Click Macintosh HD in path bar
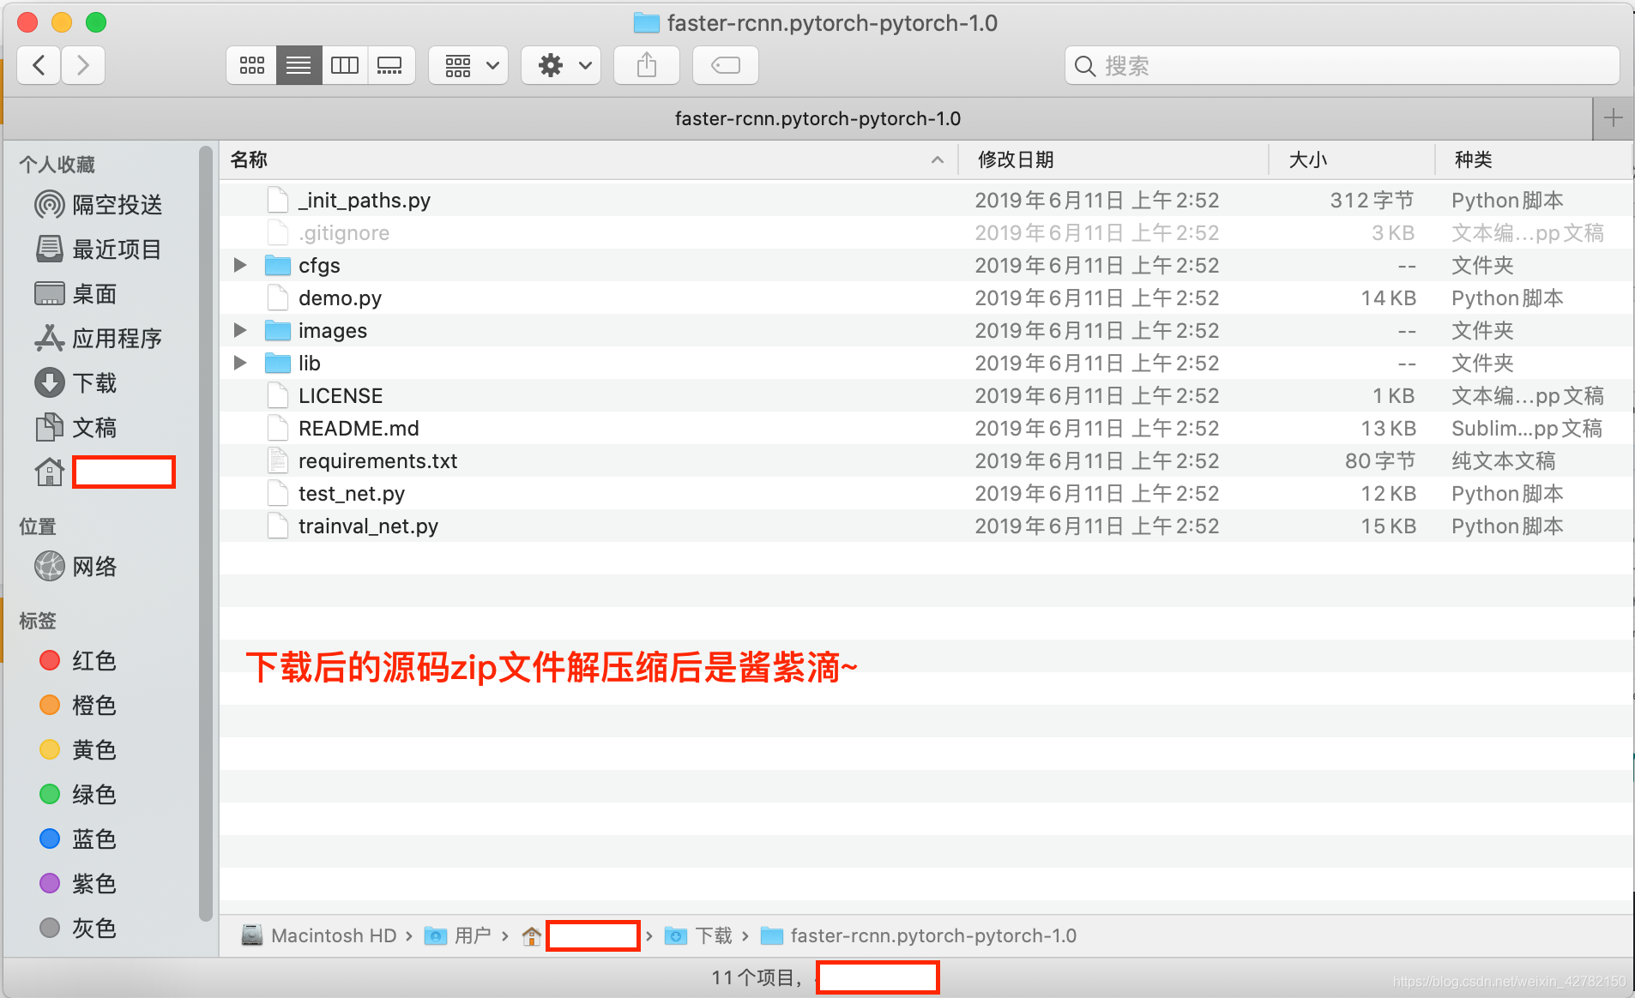The width and height of the screenshot is (1635, 998). [319, 935]
